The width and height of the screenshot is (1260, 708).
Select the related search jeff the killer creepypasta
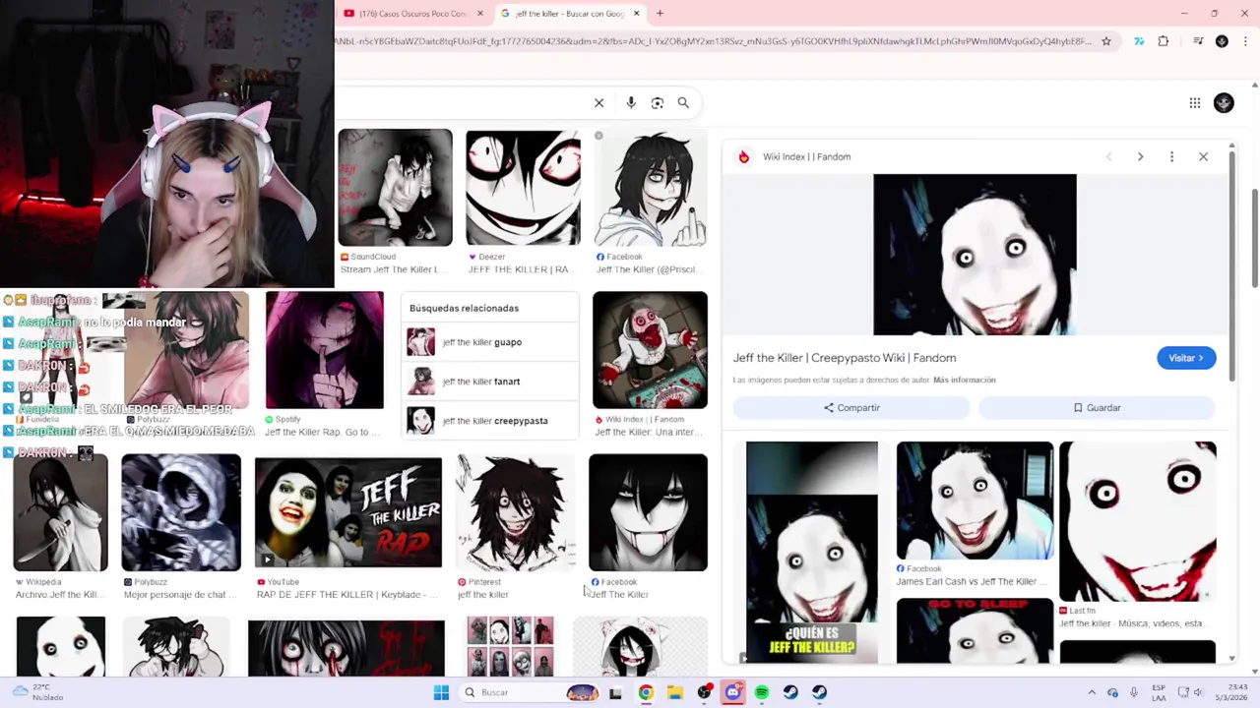pyautogui.click(x=492, y=421)
